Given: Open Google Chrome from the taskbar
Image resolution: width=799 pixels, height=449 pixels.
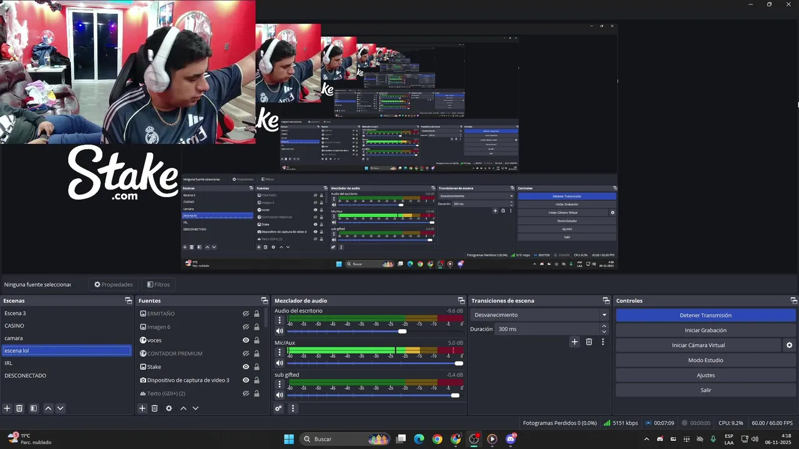Looking at the screenshot, I should (437, 439).
